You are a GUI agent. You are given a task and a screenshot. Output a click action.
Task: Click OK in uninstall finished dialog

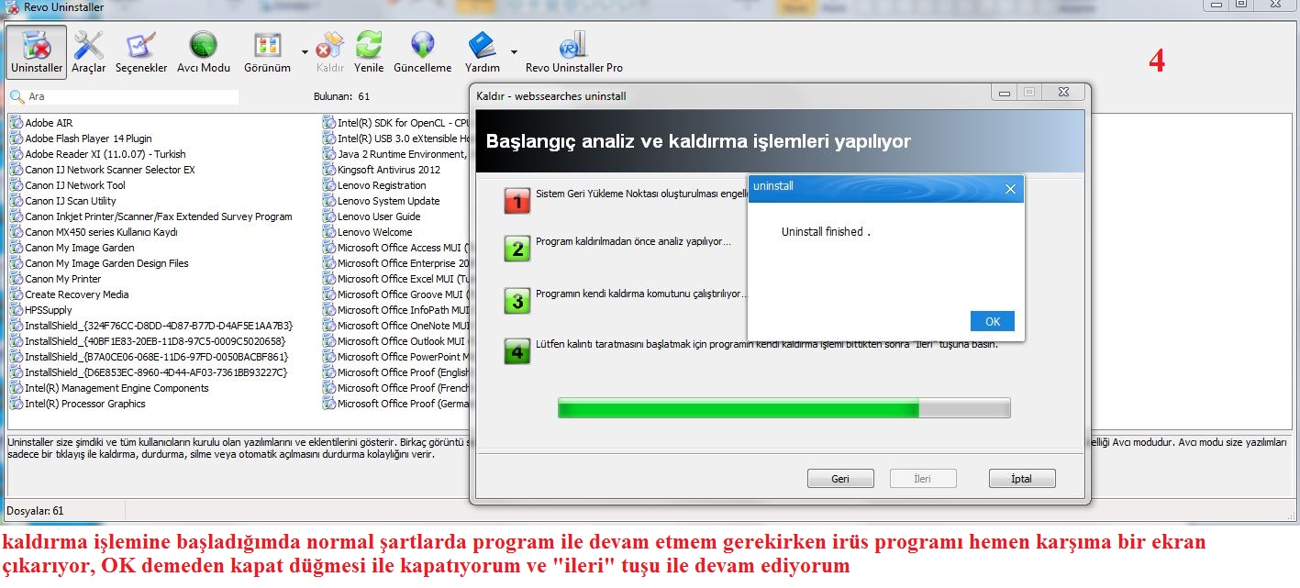tap(992, 321)
